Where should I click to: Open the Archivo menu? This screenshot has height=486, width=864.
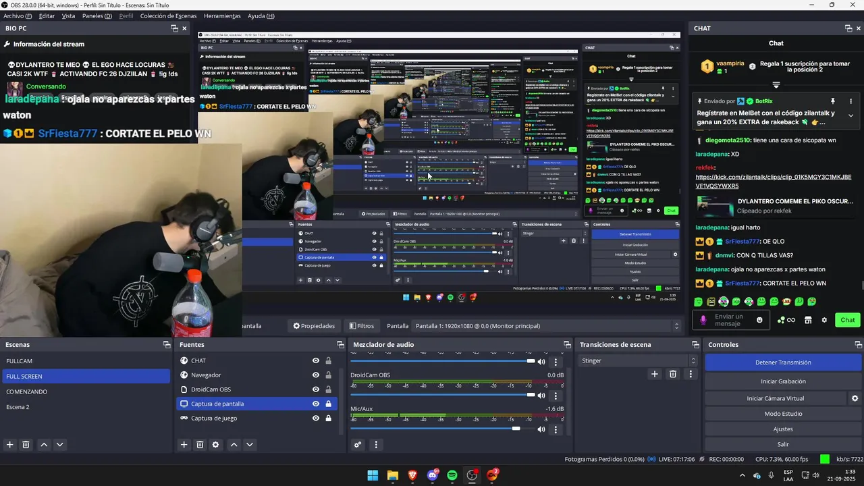(x=18, y=16)
